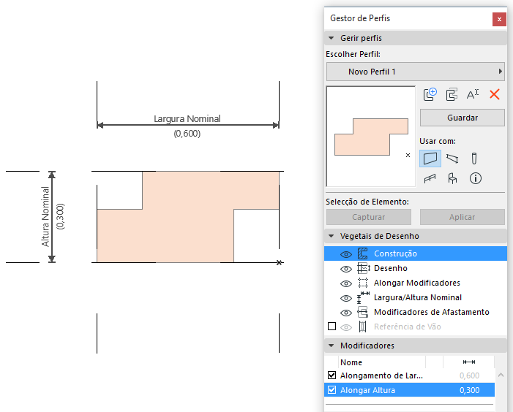Hide the Desenho layer eye
513x412 pixels.
346,269
